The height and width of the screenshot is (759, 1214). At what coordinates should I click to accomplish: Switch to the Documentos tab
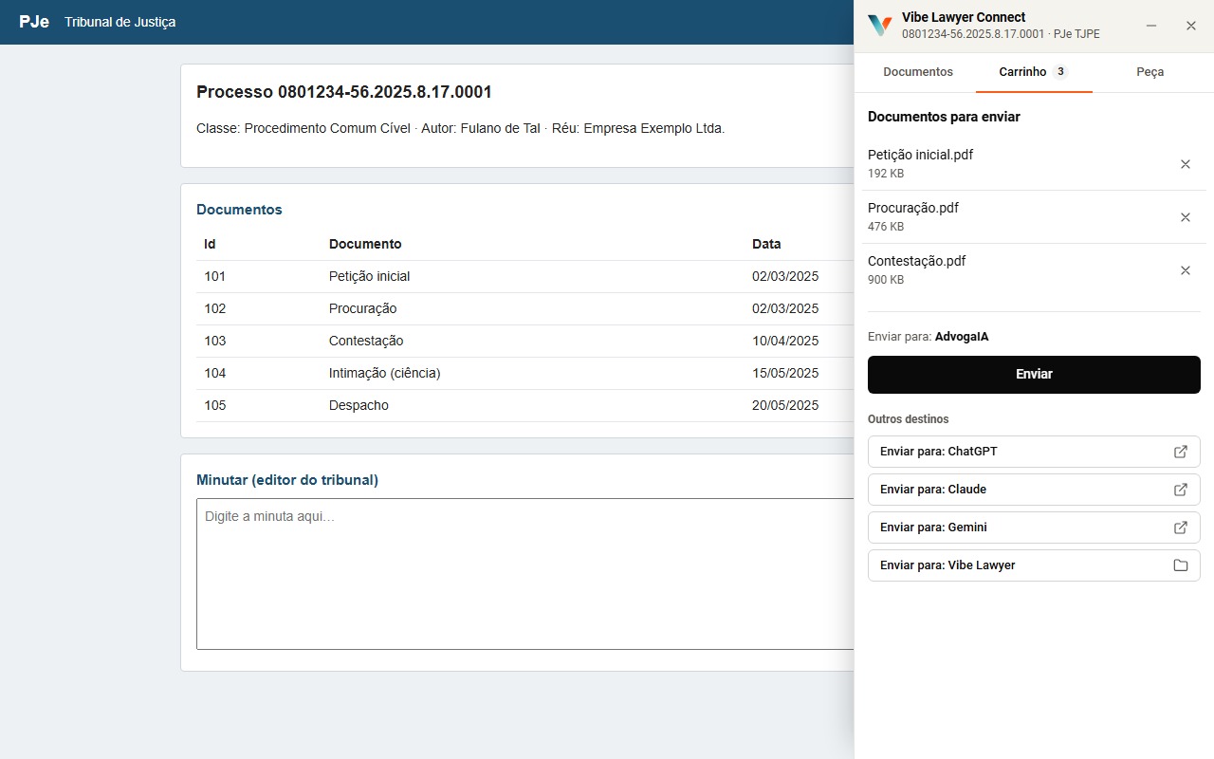tap(918, 72)
